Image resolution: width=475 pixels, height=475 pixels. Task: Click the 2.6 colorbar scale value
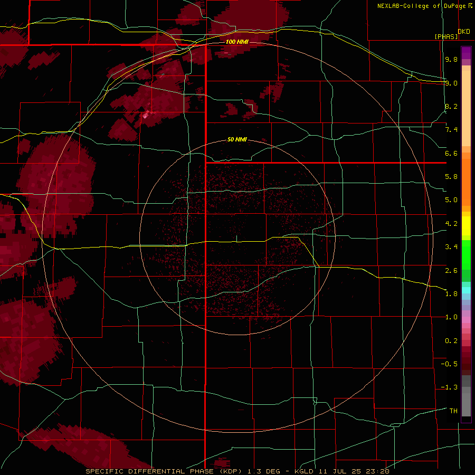[x=451, y=270]
